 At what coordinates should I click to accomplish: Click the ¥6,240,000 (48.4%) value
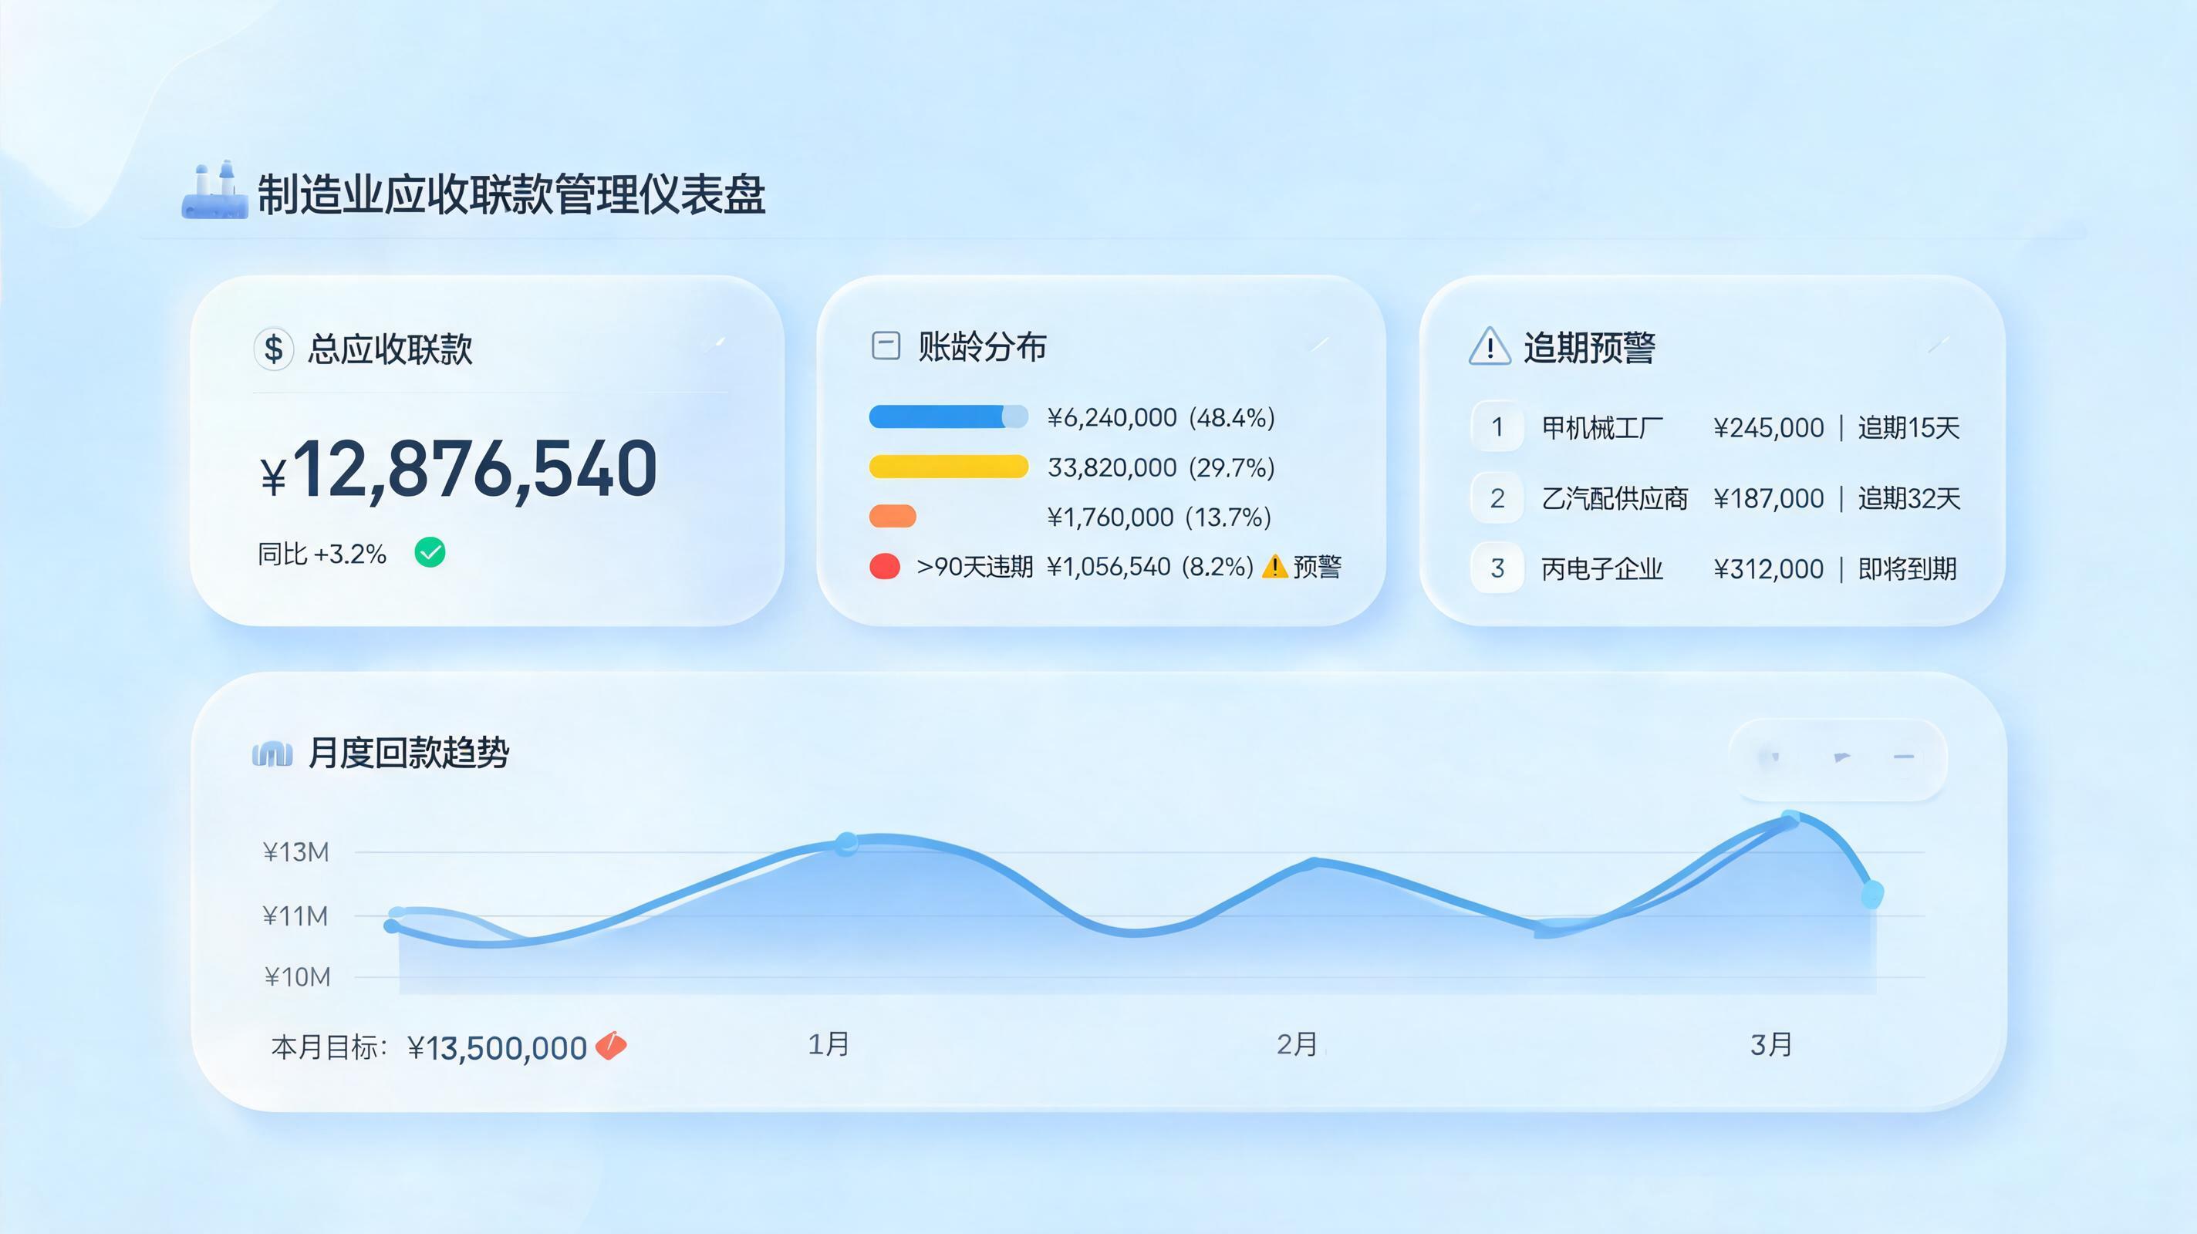coord(1161,417)
